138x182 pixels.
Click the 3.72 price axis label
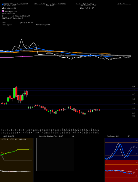pos(134,89)
